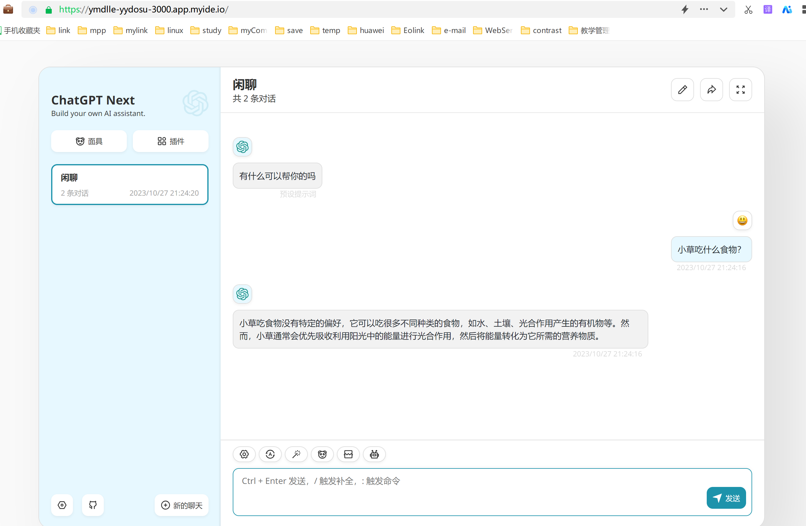Viewport: 806px width, 526px height.
Task: Expand the address bar dropdown chevron
Action: click(723, 9)
